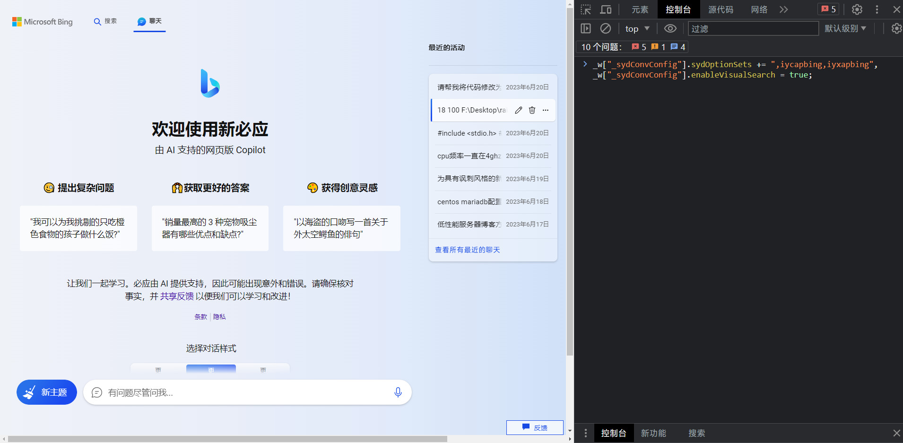
Task: Delete the '18 100 F:\Desktop' chat with trash icon
Action: (532, 110)
